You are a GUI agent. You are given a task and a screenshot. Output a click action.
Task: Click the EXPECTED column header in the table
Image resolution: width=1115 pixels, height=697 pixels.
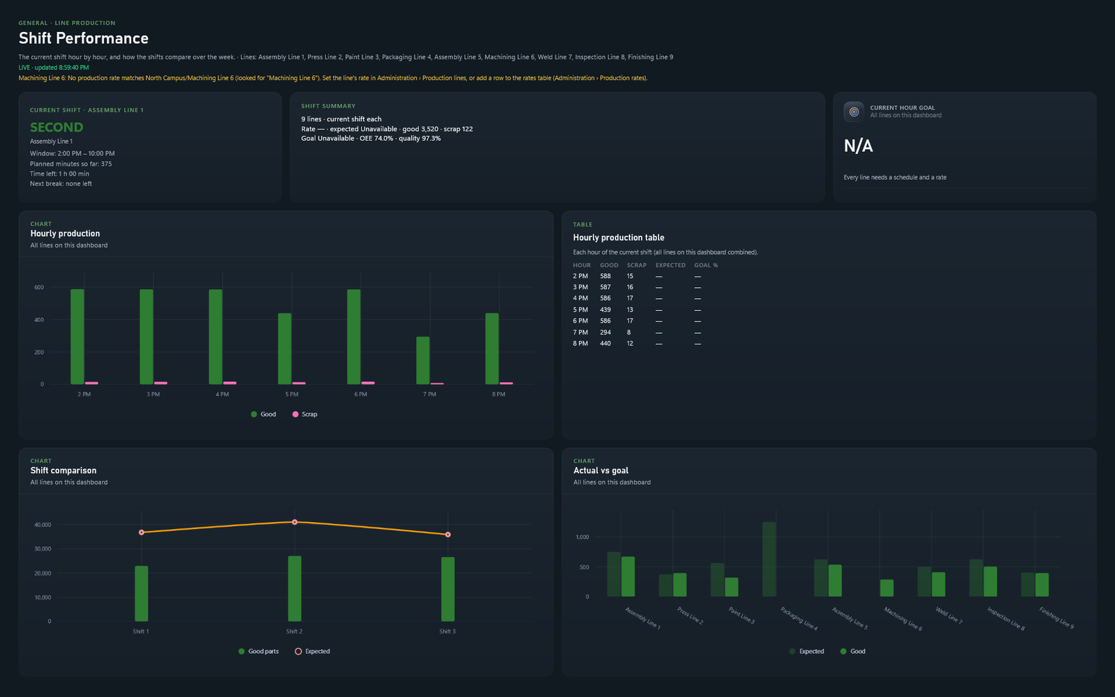coord(670,265)
